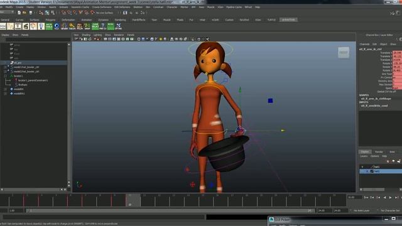
Task: Click the face portrait shelf icon
Action: (33, 26)
